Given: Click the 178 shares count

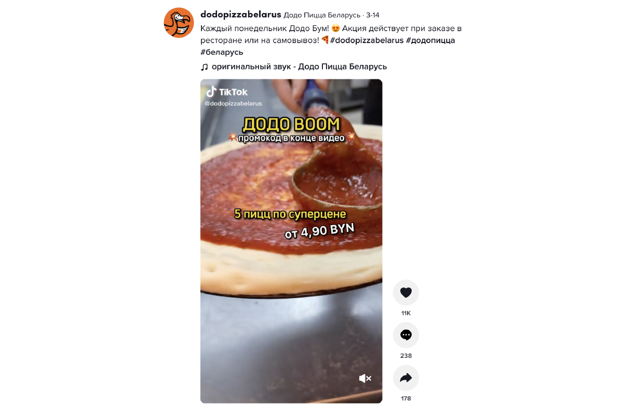Looking at the screenshot, I should (406, 398).
